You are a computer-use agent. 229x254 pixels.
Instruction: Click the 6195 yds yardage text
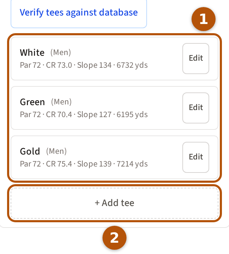132,115
